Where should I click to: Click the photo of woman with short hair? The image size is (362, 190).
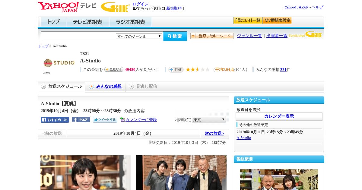pyautogui.click(x=86, y=173)
